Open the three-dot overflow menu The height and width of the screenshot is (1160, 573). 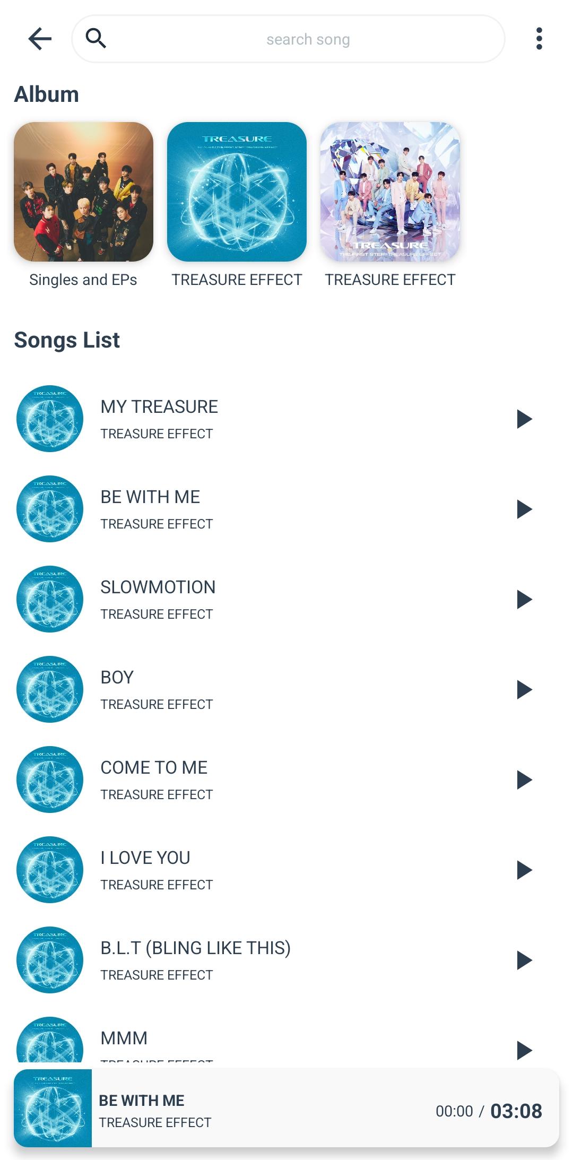point(539,39)
